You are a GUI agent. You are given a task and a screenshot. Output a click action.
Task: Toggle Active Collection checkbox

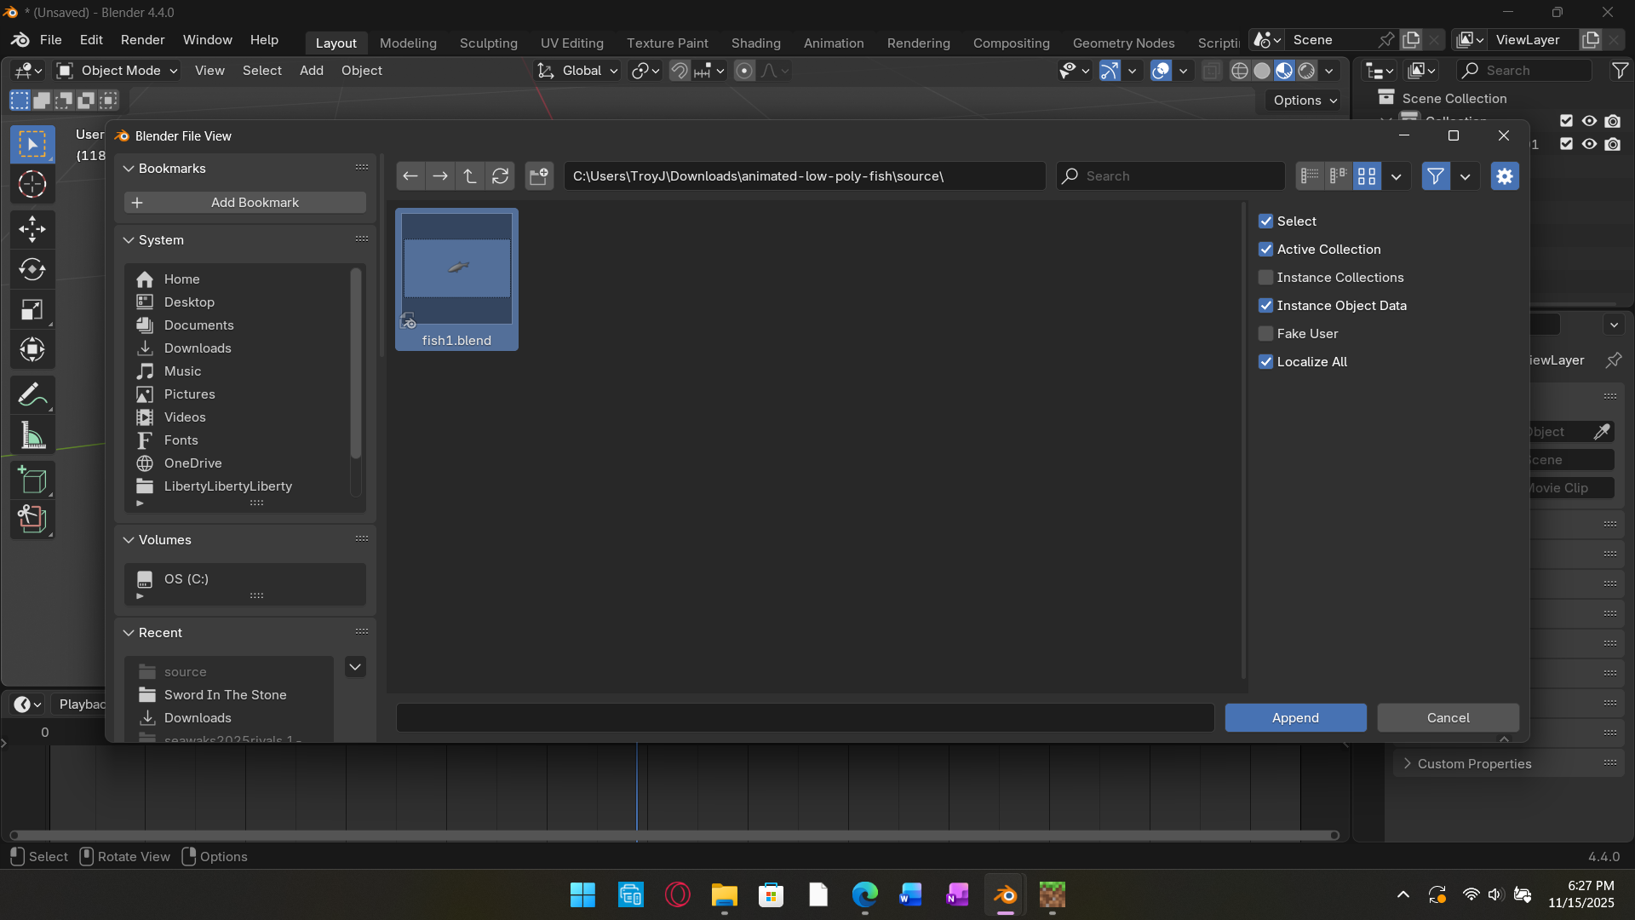click(1265, 250)
